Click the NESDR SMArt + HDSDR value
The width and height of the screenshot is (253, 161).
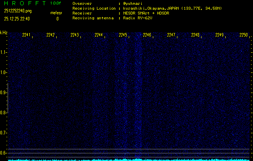pyautogui.click(x=146, y=13)
